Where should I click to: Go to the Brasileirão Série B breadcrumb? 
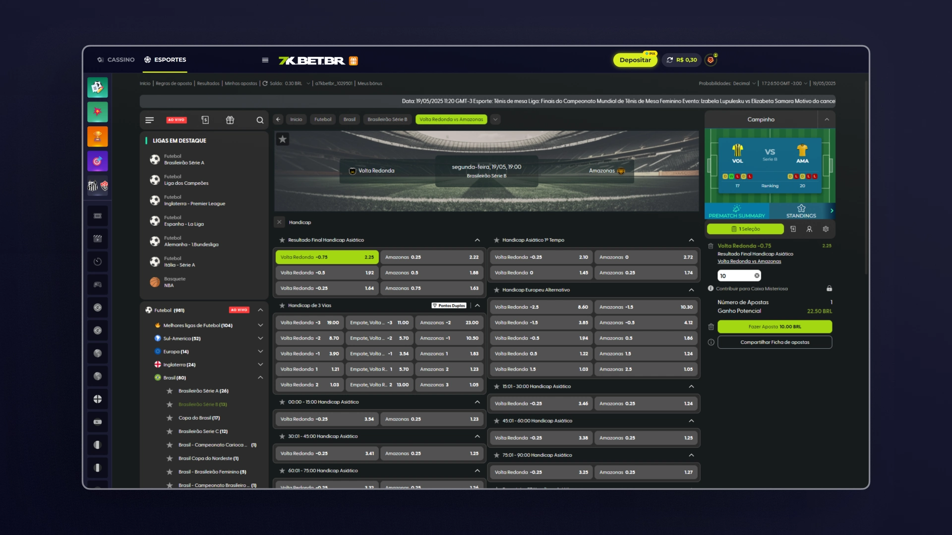click(387, 119)
